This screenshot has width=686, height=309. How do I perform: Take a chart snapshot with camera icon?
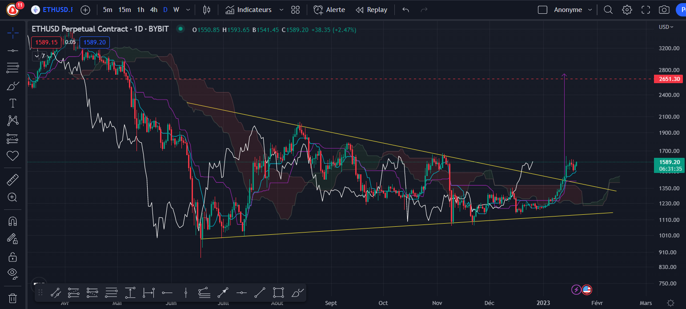(664, 10)
